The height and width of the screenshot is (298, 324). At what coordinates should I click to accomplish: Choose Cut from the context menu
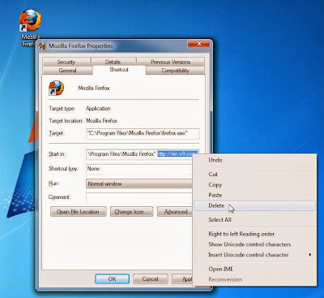(254, 174)
